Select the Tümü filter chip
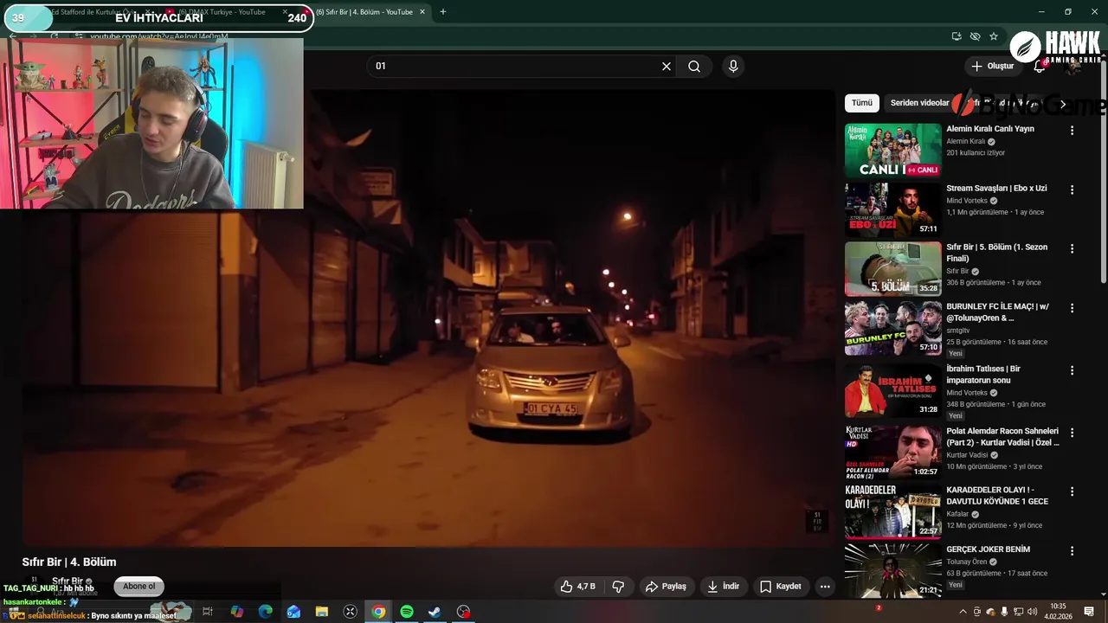This screenshot has height=623, width=1108. [x=862, y=103]
